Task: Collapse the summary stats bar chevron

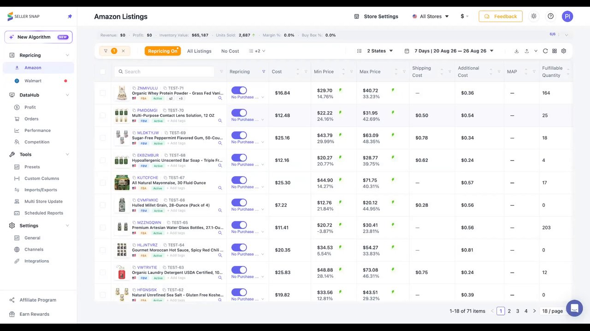Action: pos(566,35)
